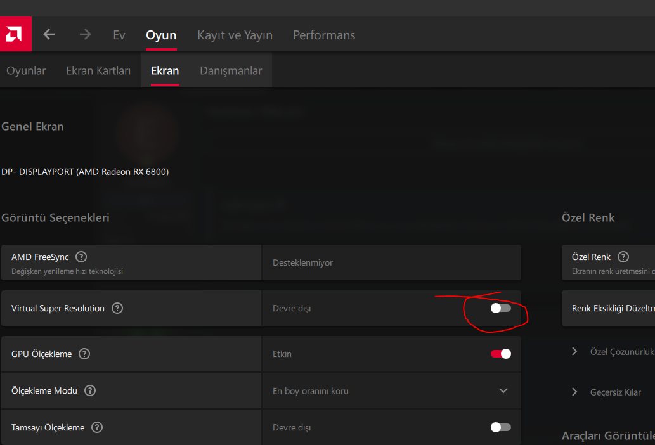Screen dimensions: 655x445
Task: Click Ölçekleme Modu help icon
Action: pos(90,391)
